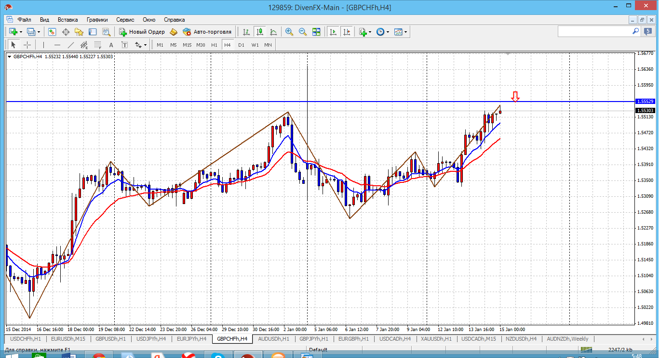The width and height of the screenshot is (660, 358).
Task: Enable chart auto-scroll to latest bar
Action: pos(333,32)
